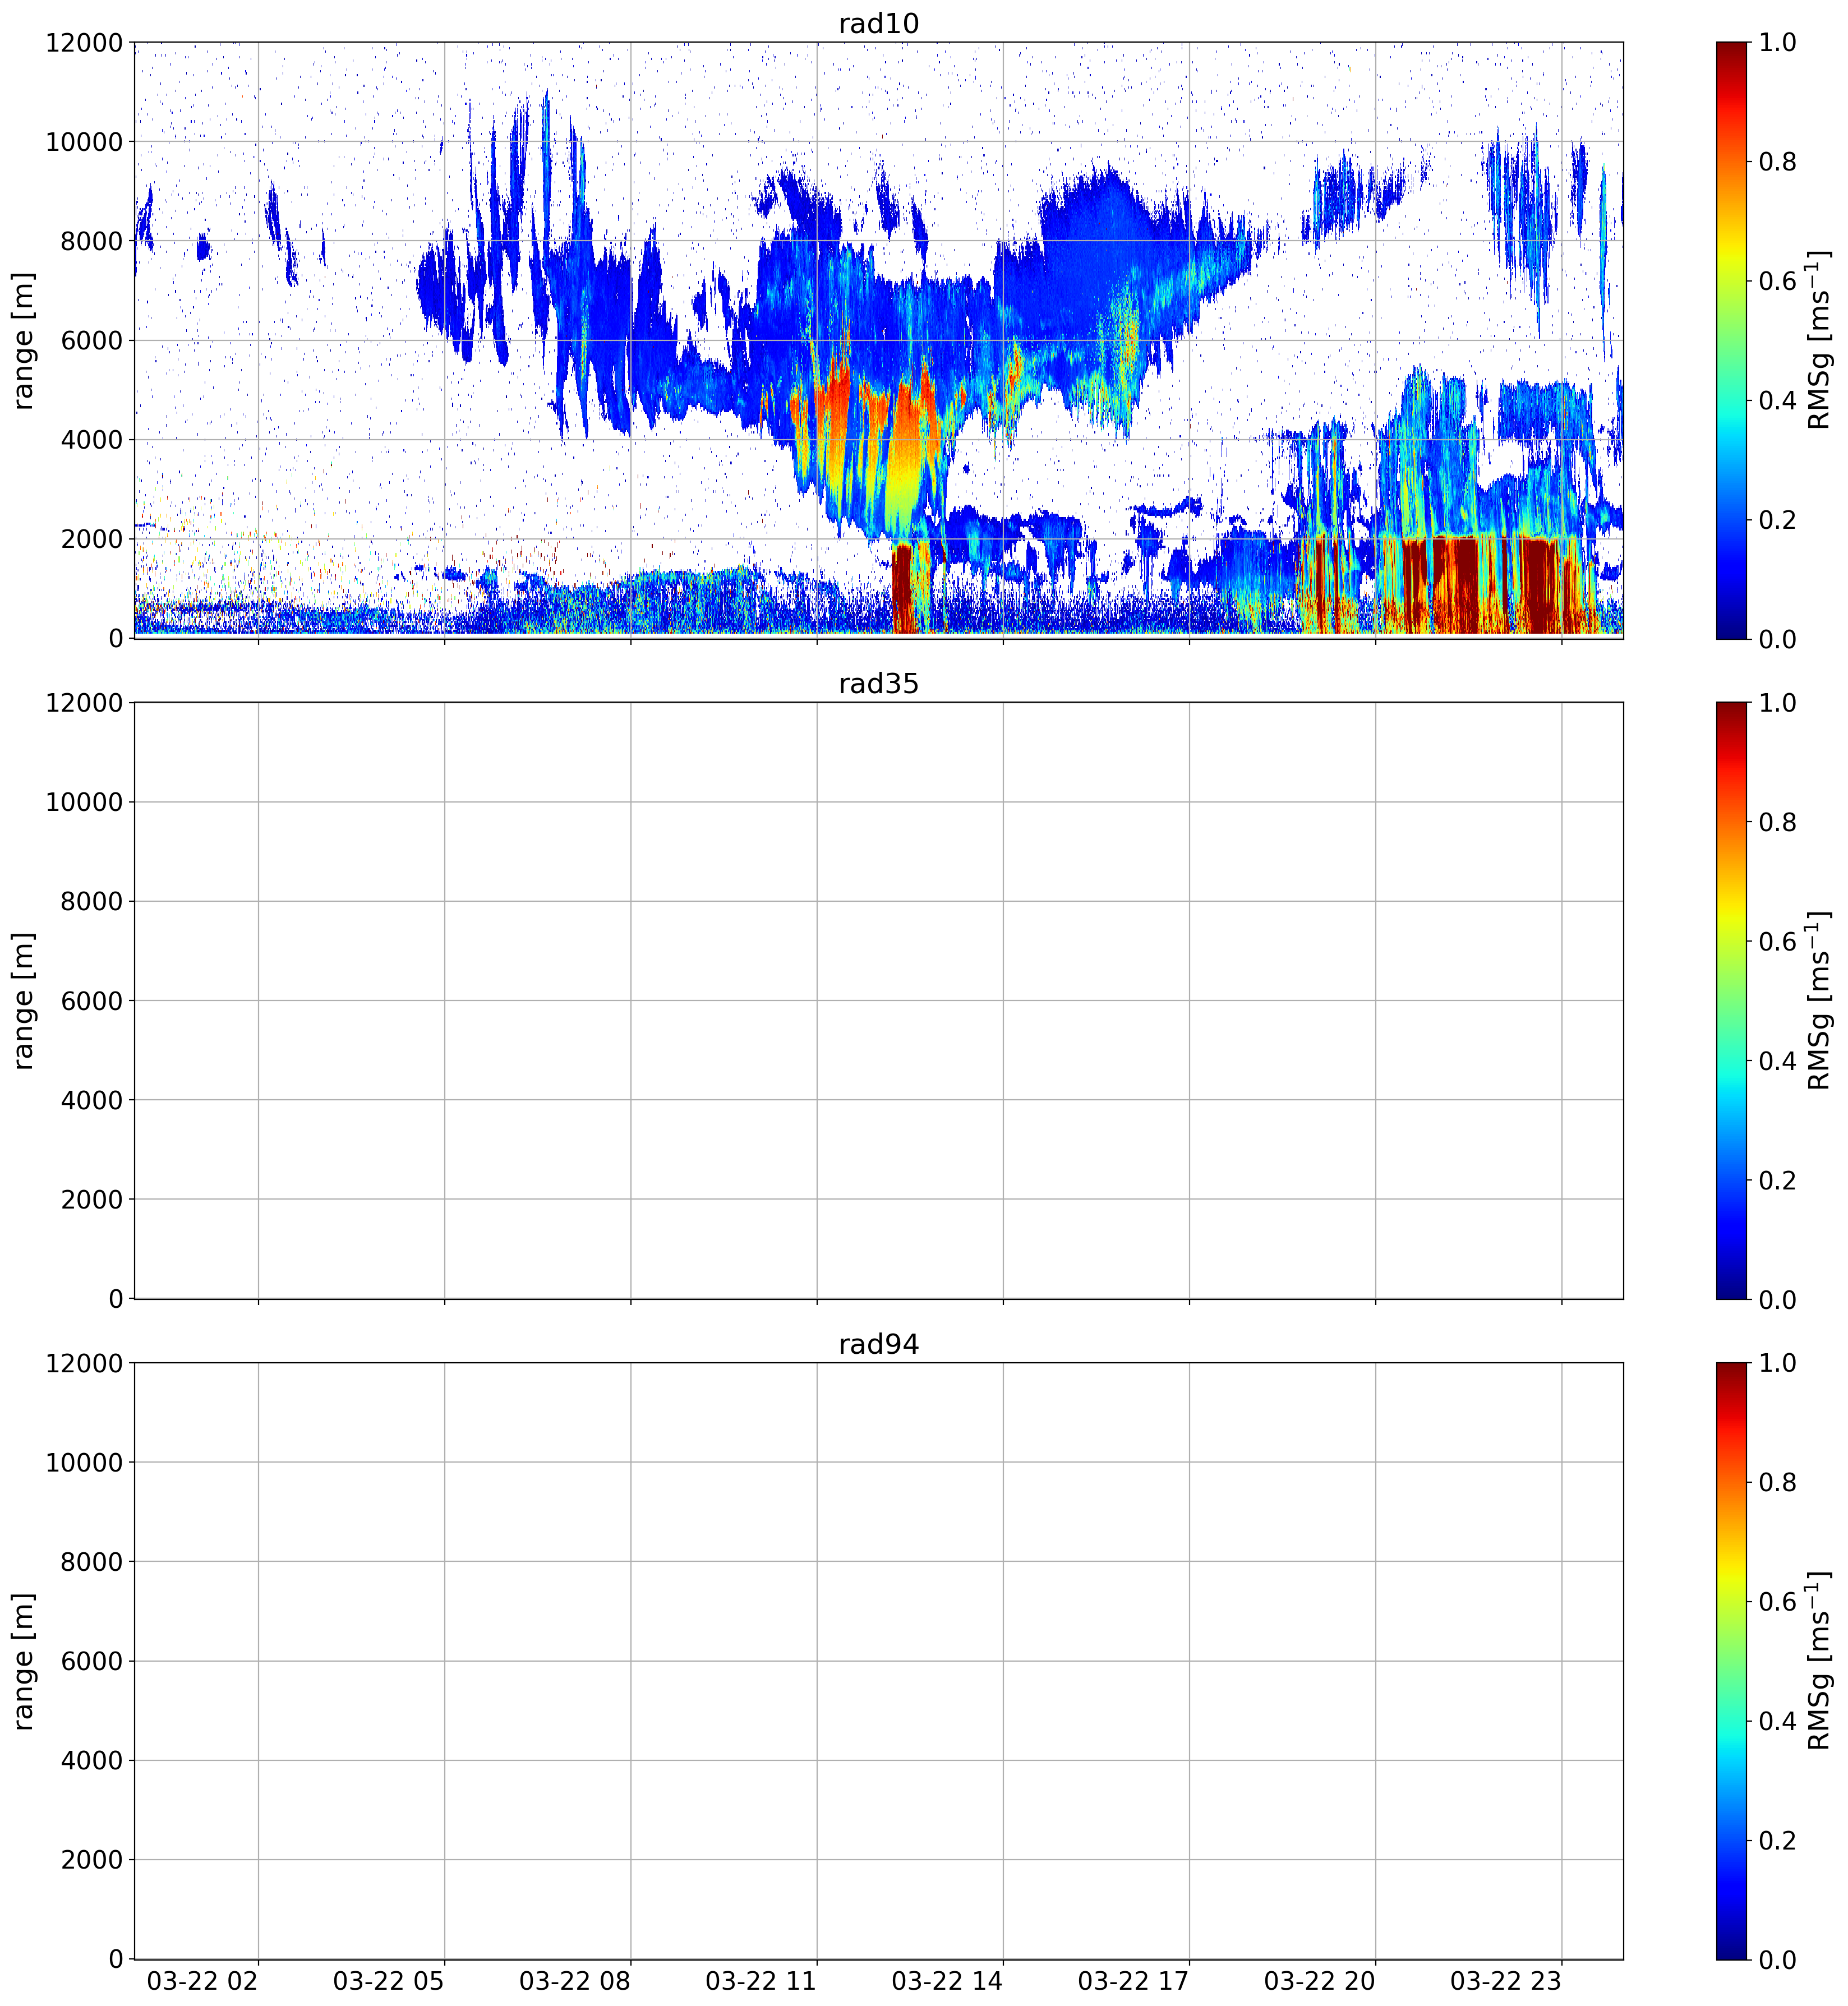Select the "03-22 23" time axis label
This screenshot has width=1848, height=2006.
[x=1505, y=1981]
